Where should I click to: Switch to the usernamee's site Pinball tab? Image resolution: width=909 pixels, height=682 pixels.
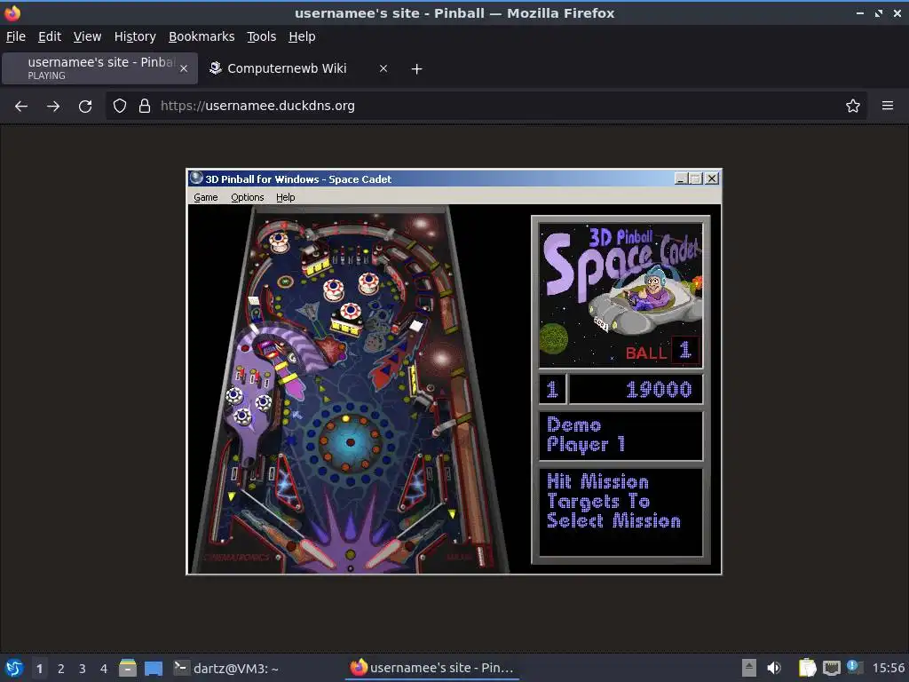[x=99, y=68]
